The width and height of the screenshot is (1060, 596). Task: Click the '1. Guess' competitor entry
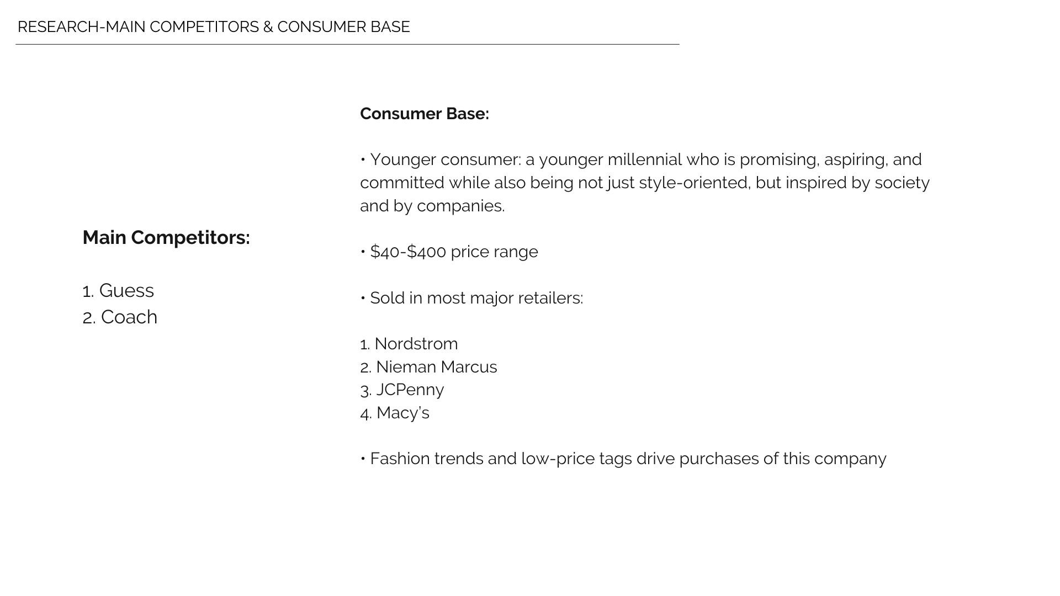pos(118,291)
